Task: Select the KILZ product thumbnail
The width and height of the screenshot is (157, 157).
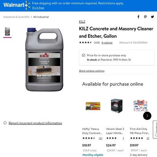Action: (7, 31)
